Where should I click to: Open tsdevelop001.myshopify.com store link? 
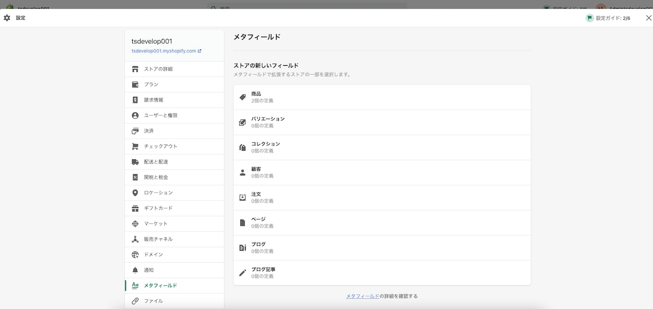(x=166, y=51)
